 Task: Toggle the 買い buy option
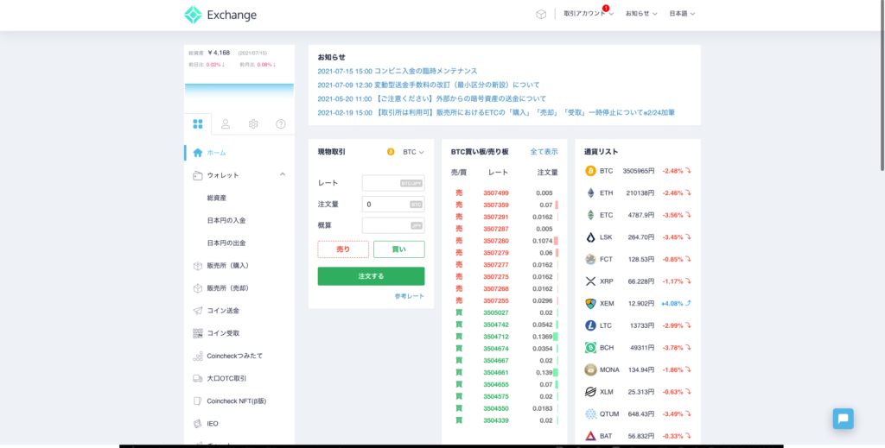(398, 249)
